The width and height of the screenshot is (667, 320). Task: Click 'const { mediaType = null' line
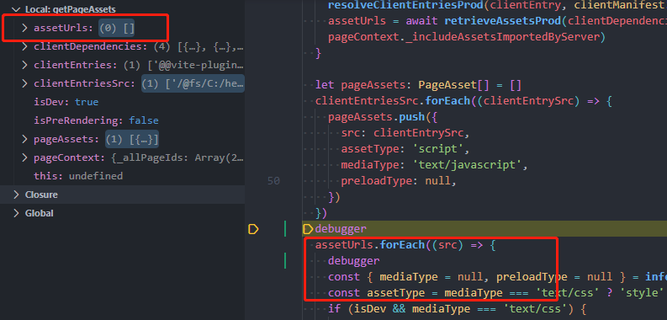tap(497, 277)
